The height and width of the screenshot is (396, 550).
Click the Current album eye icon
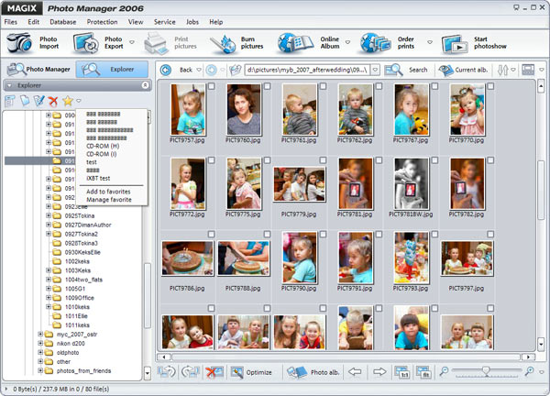[x=445, y=70]
